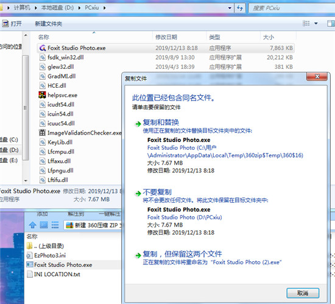
Task: Click the ImageValidationChecker.exe icon
Action: 42,133
